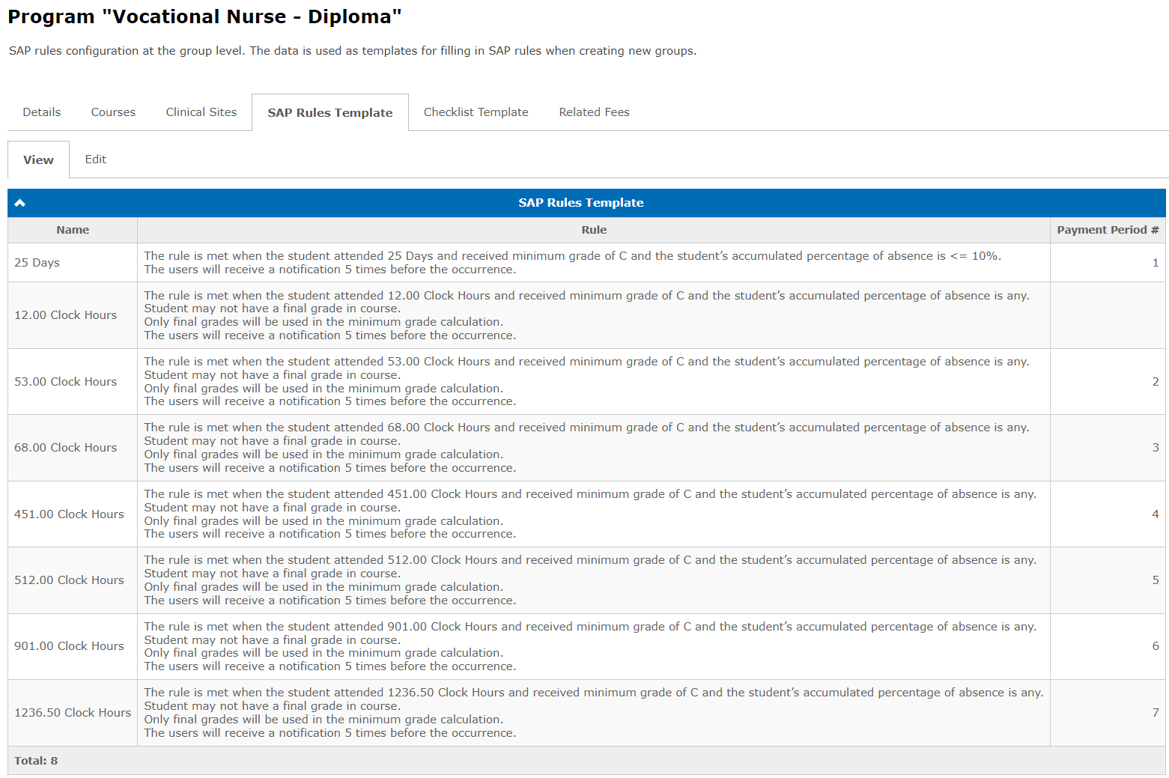Click payment period 2 in 53.00 row
Viewport: 1169px width, 778px height.
click(x=1155, y=382)
